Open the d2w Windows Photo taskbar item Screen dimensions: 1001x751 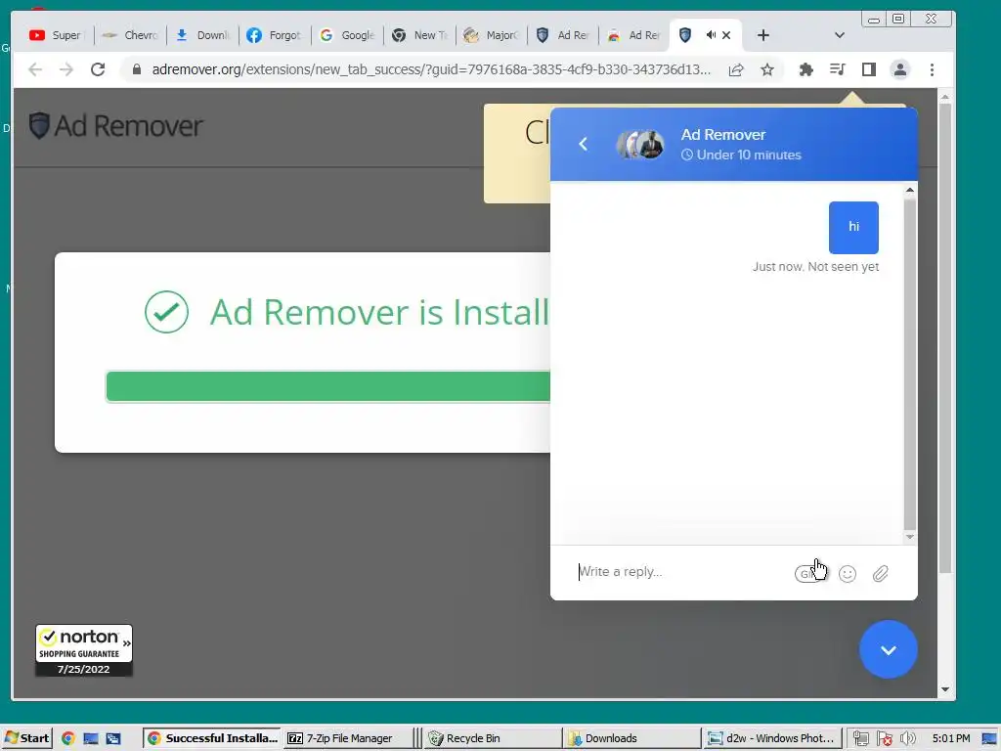tap(771, 738)
